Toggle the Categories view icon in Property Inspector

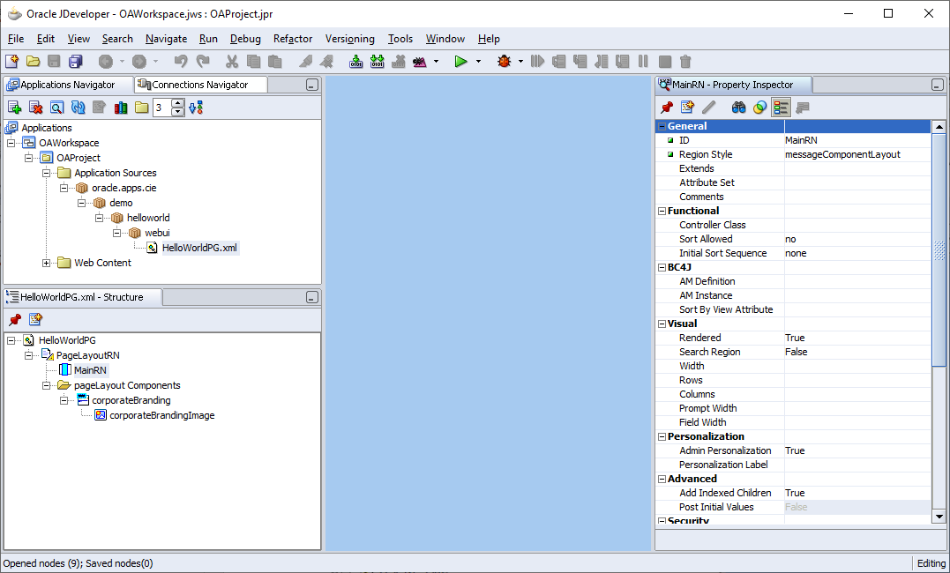[781, 108]
